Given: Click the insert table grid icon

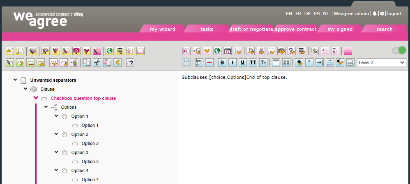Looking at the screenshot, I should [x=276, y=62].
